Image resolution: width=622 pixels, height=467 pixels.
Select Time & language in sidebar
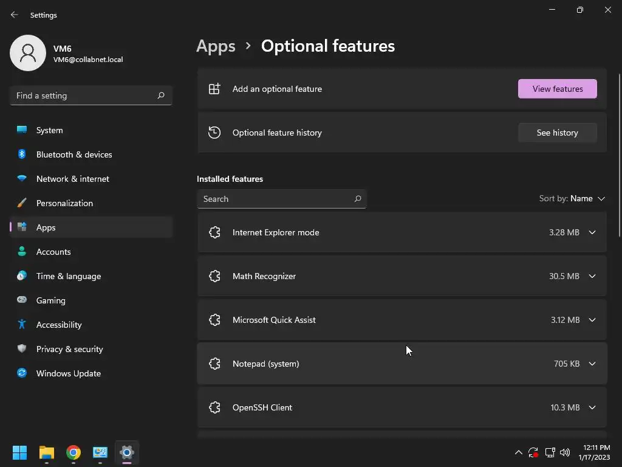[69, 276]
